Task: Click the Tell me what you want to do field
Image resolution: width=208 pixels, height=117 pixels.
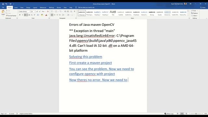Action: pos(86,7)
